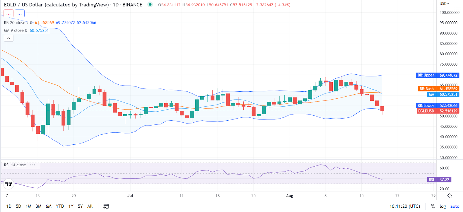Select the 5Y time range
The width and height of the screenshot is (463, 212).
click(x=80, y=206)
